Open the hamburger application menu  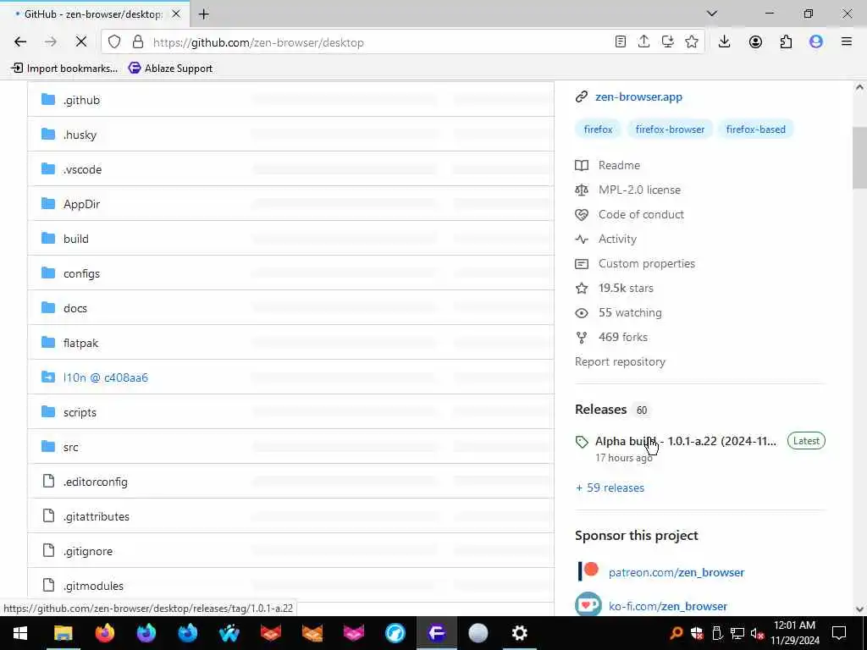(x=847, y=42)
